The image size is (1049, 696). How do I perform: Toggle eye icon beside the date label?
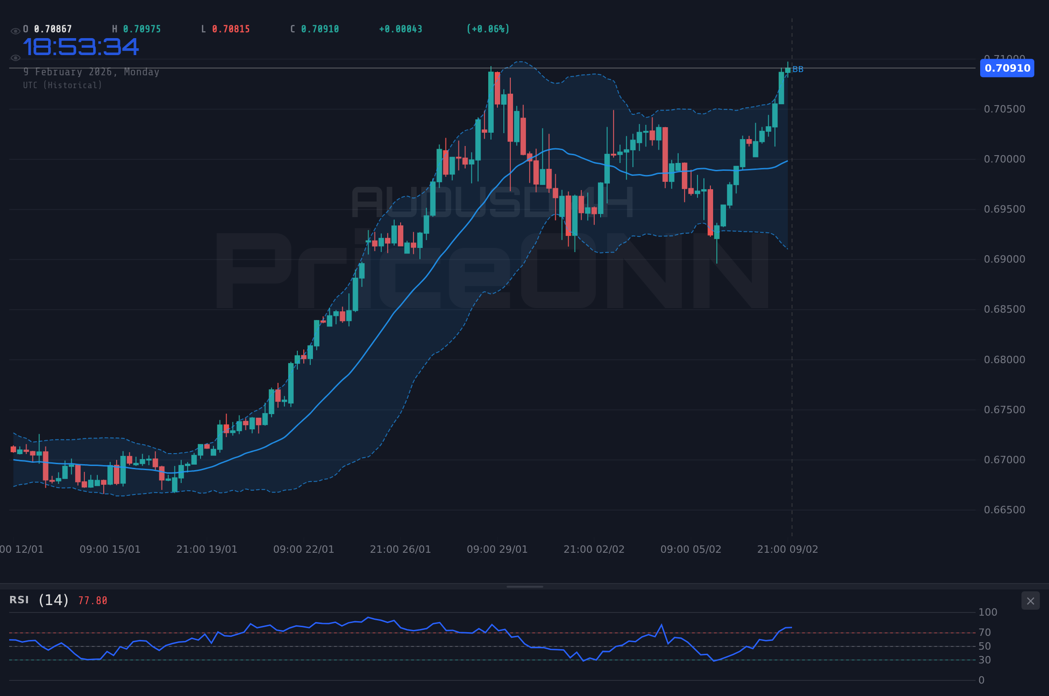point(15,58)
